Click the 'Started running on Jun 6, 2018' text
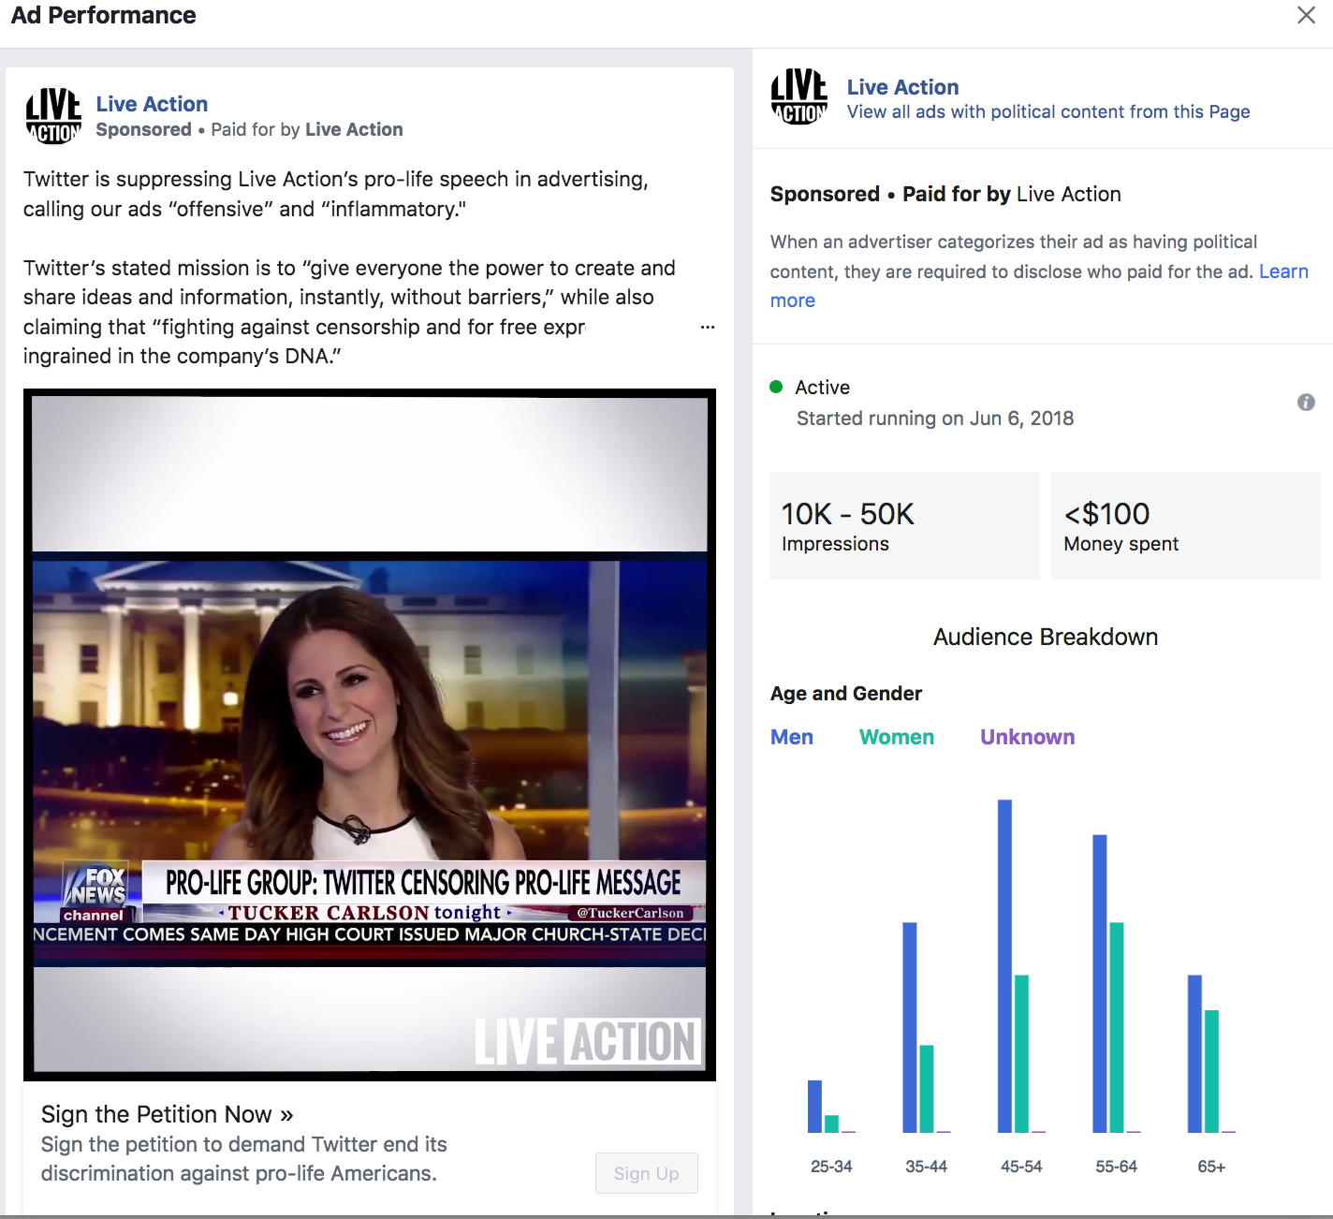Viewport: 1333px width, 1219px height. tap(935, 419)
